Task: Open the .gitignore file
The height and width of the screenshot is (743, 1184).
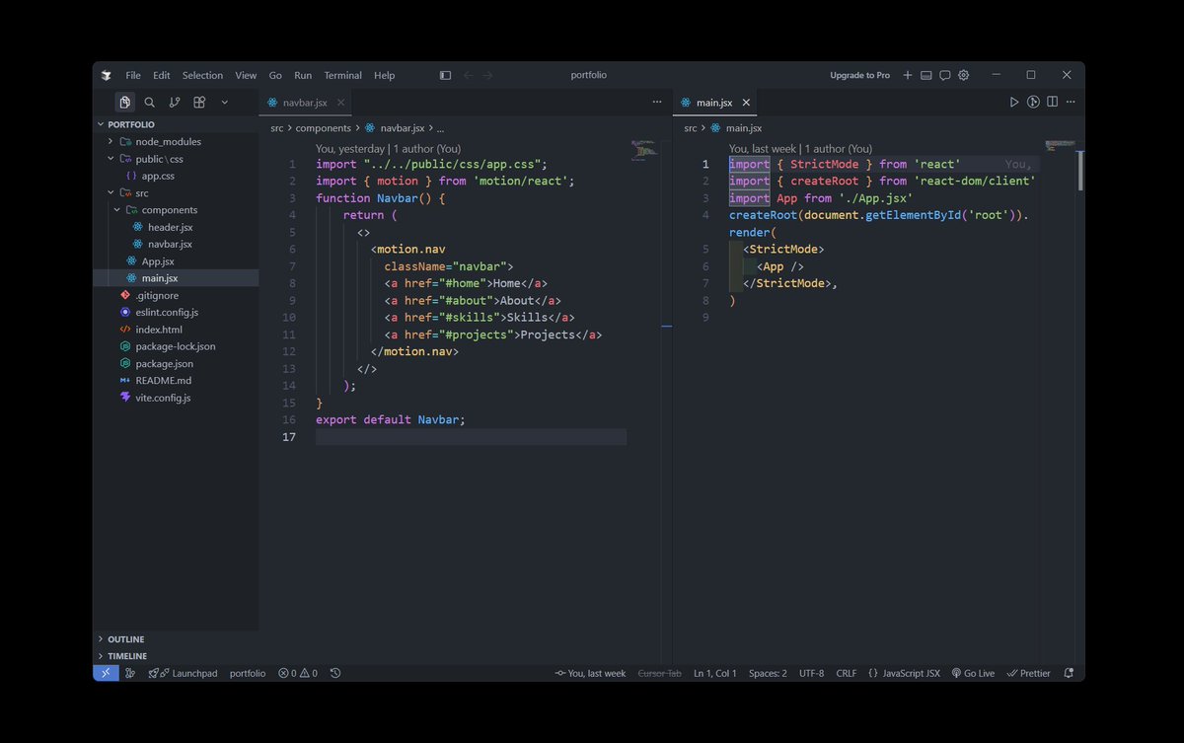Action: pos(176,295)
